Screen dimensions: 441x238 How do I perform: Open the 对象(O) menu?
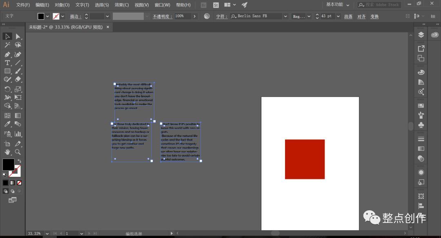point(62,5)
